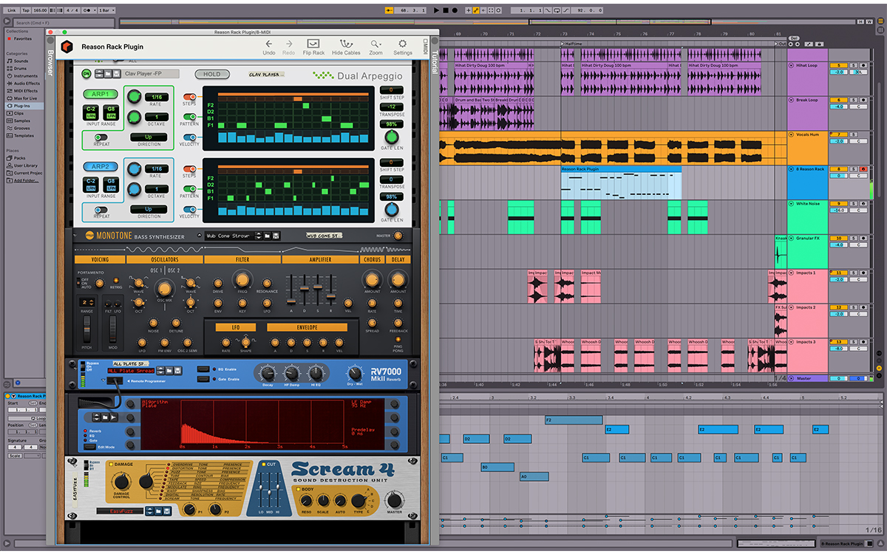The width and height of the screenshot is (887, 554).
Task: Collapse the Break Loop track
Action: point(791,100)
